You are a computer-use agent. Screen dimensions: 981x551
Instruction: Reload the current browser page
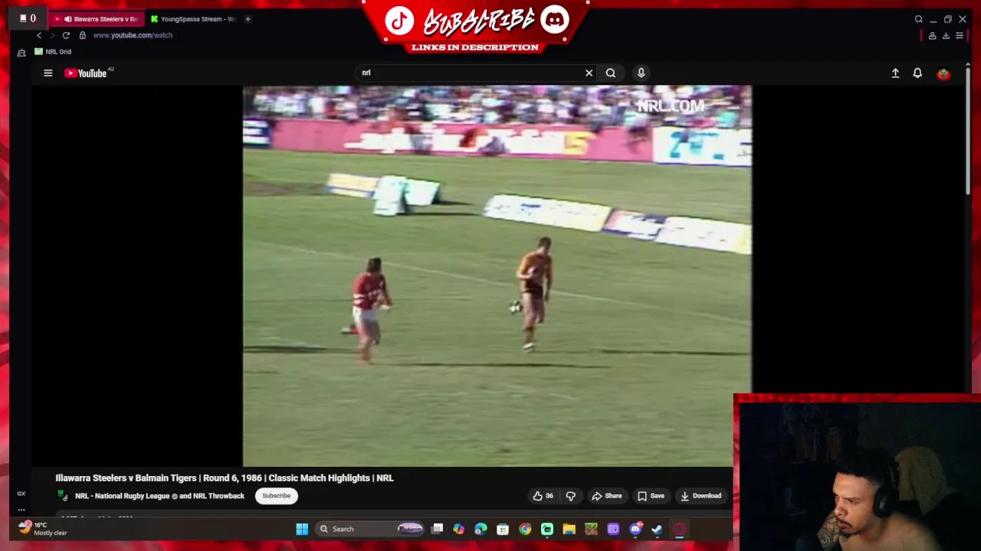point(66,35)
